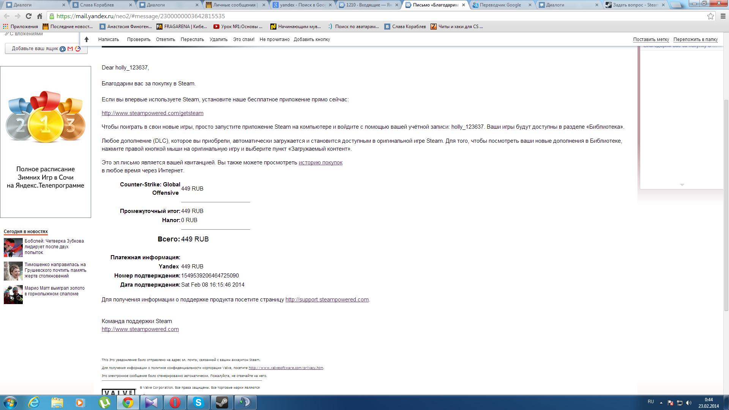Open Читы и хаки для CS bookmark
Image resolution: width=729 pixels, height=410 pixels.
coord(457,27)
